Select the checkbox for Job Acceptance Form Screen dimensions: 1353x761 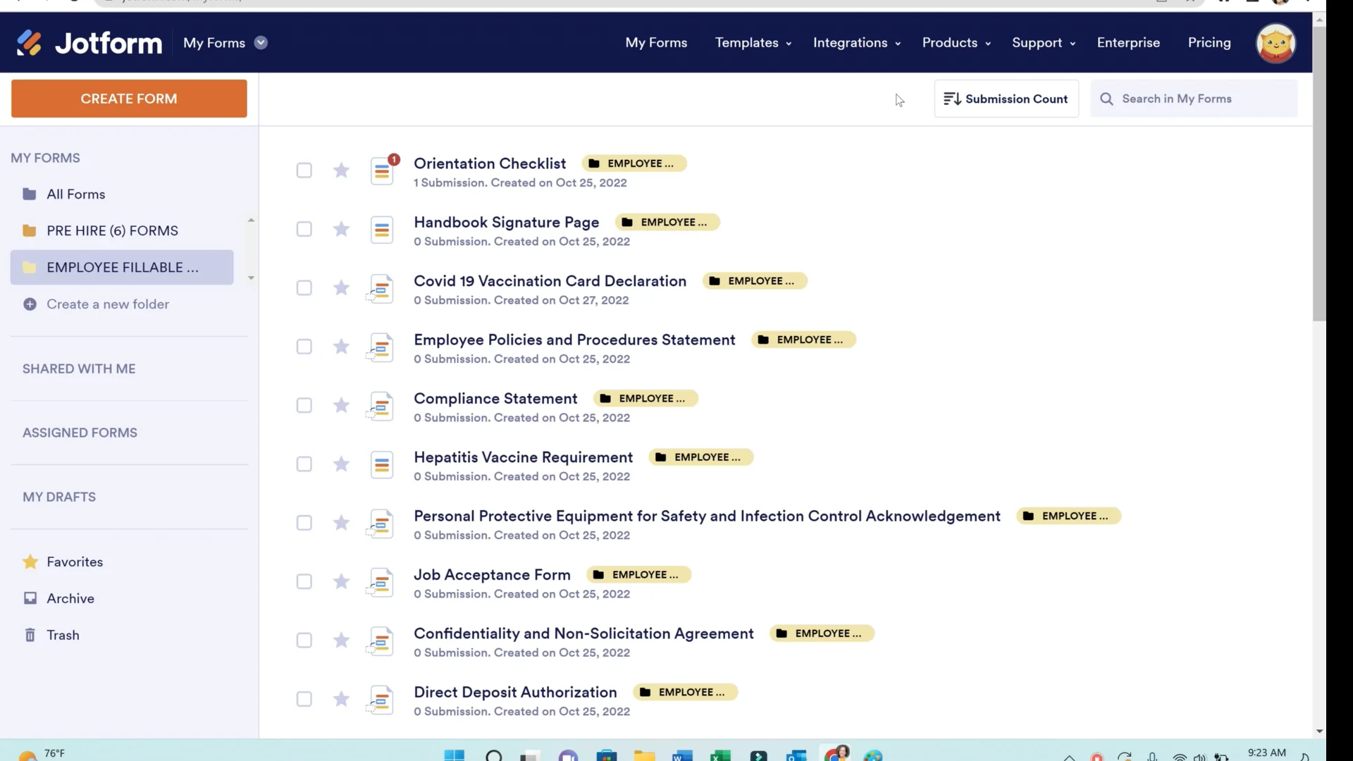pos(304,581)
